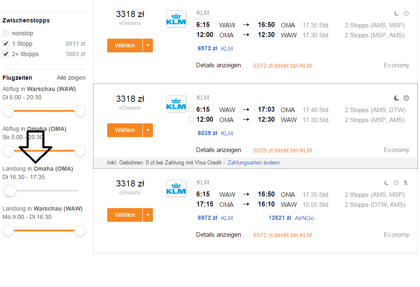Click the clock icon in second flight result
Viewport: 420px width, 287px height.
[x=406, y=98]
